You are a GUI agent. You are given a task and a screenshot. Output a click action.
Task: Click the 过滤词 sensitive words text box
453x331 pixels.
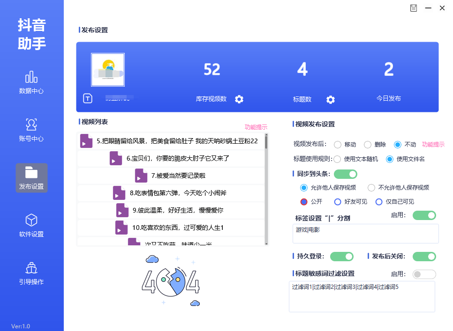pyautogui.click(x=362, y=297)
